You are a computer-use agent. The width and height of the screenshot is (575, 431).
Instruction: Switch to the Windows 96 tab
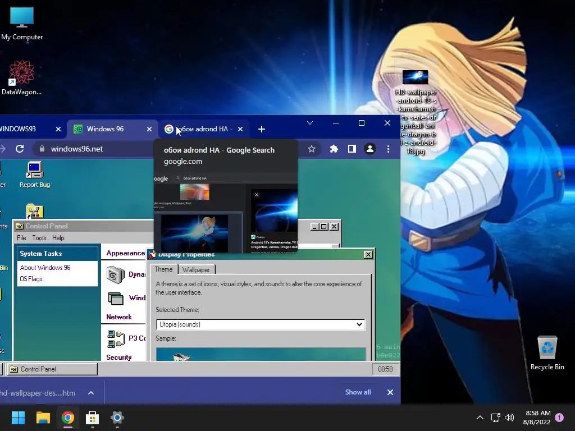point(112,129)
